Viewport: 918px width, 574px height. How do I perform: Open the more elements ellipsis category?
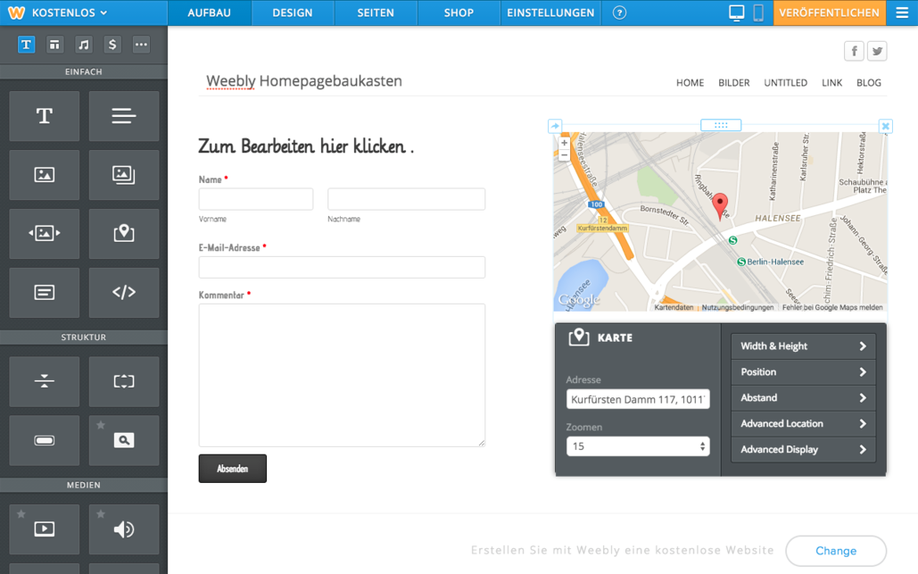pyautogui.click(x=141, y=45)
